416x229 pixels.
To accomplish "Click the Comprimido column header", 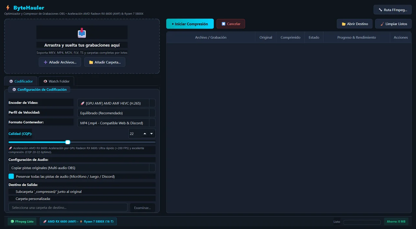I will (x=291, y=37).
